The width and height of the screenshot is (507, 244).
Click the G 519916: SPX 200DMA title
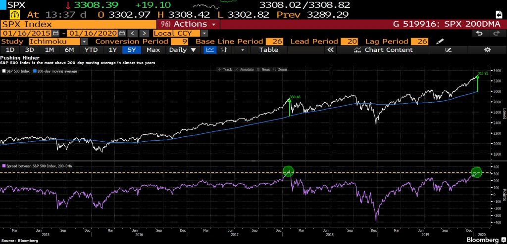(447, 24)
